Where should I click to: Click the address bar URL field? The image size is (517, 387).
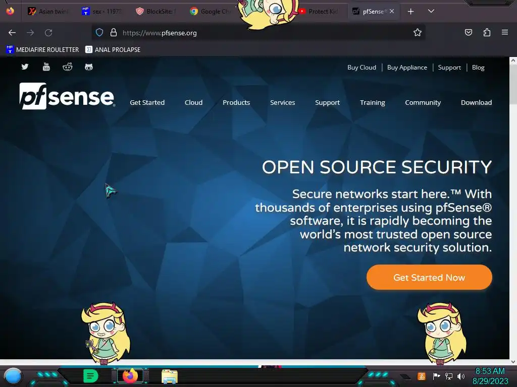tap(258, 33)
